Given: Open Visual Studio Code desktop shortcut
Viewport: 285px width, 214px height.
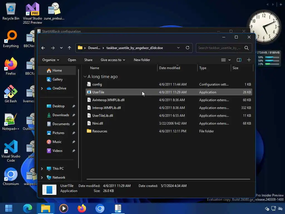Looking at the screenshot, I should point(11,151).
